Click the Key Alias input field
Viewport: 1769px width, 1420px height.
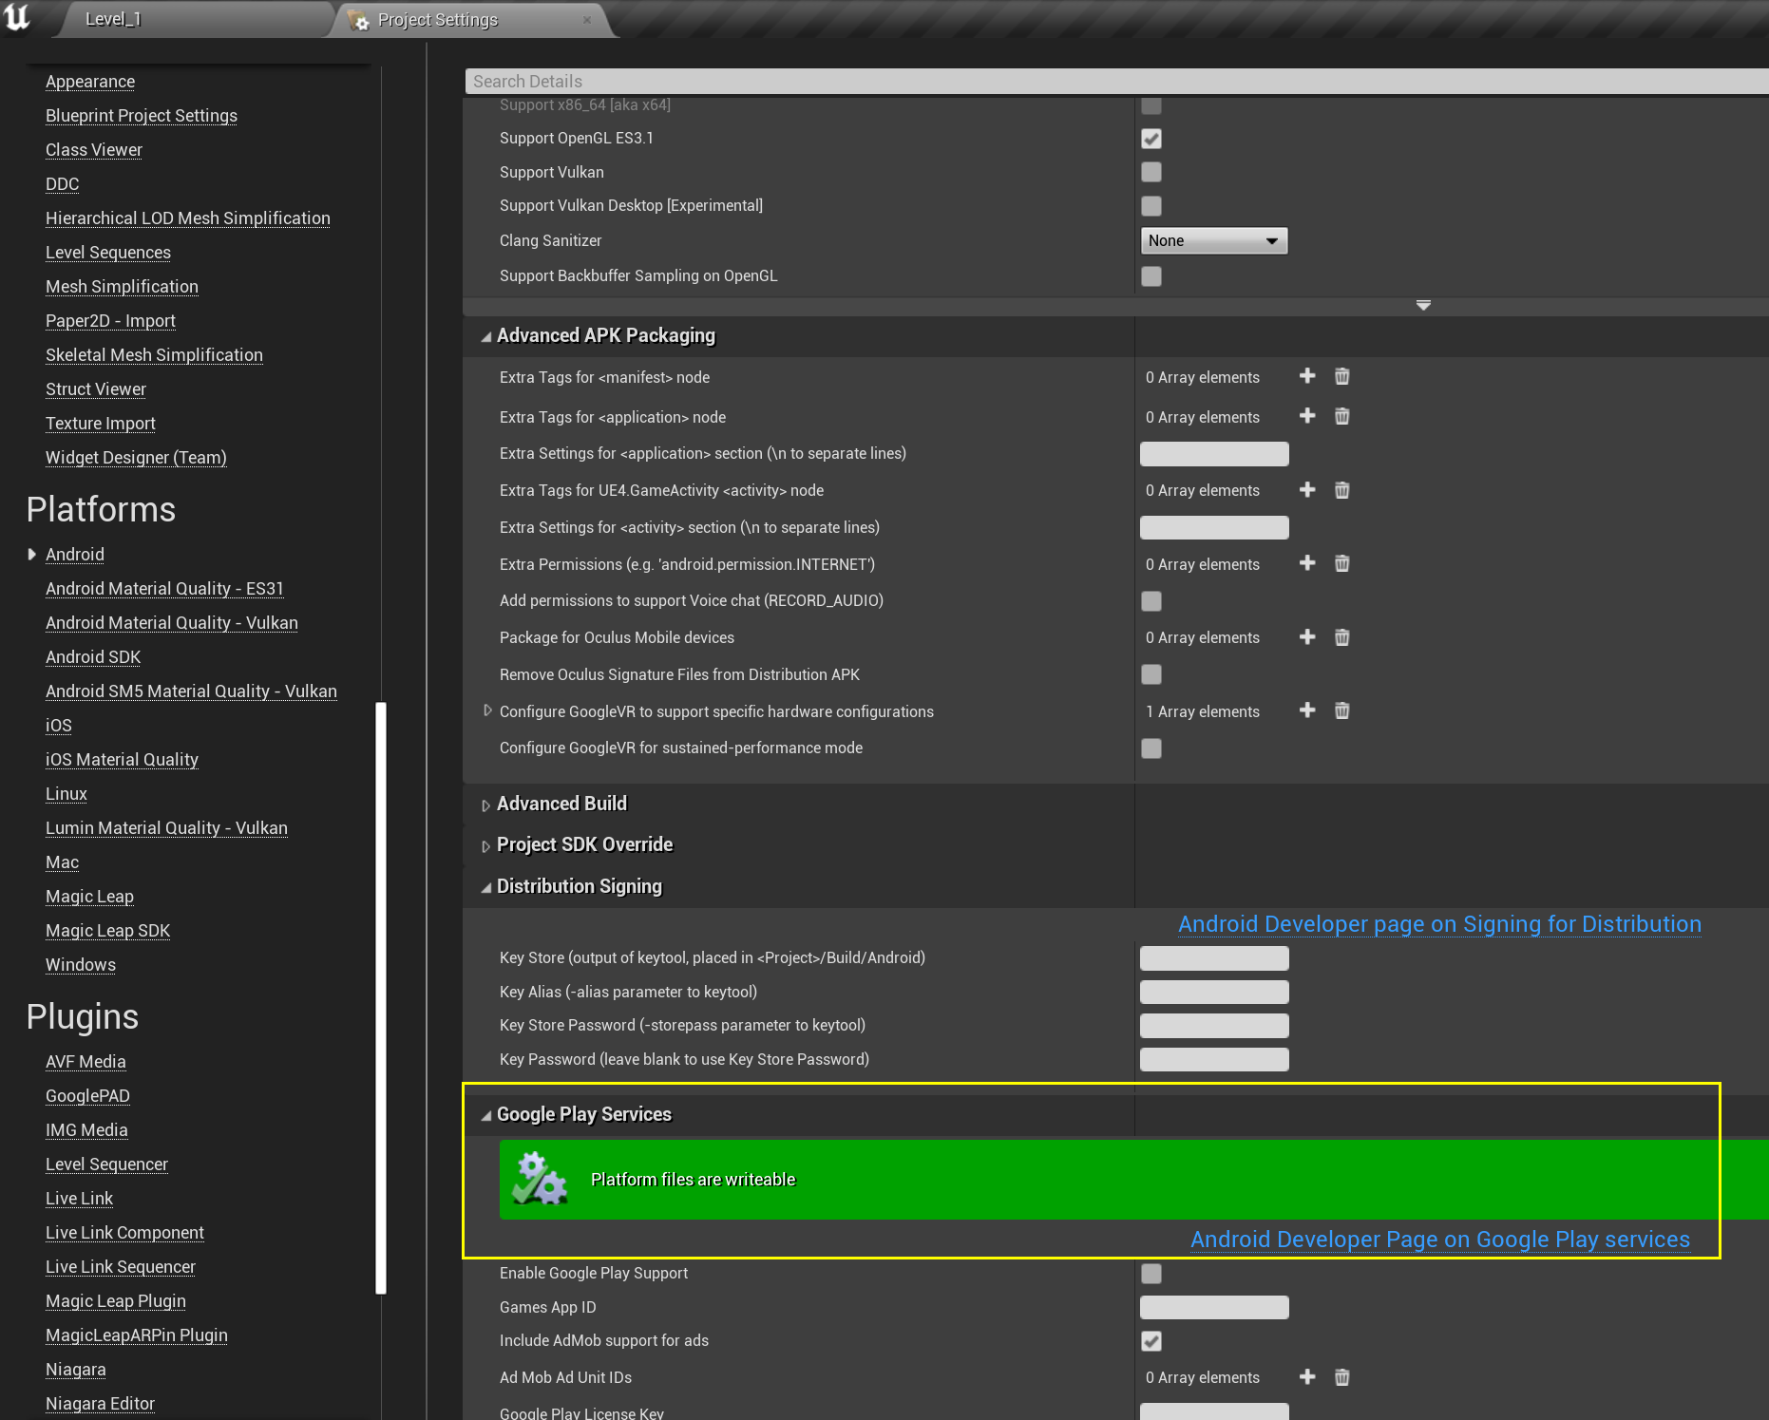click(x=1214, y=992)
